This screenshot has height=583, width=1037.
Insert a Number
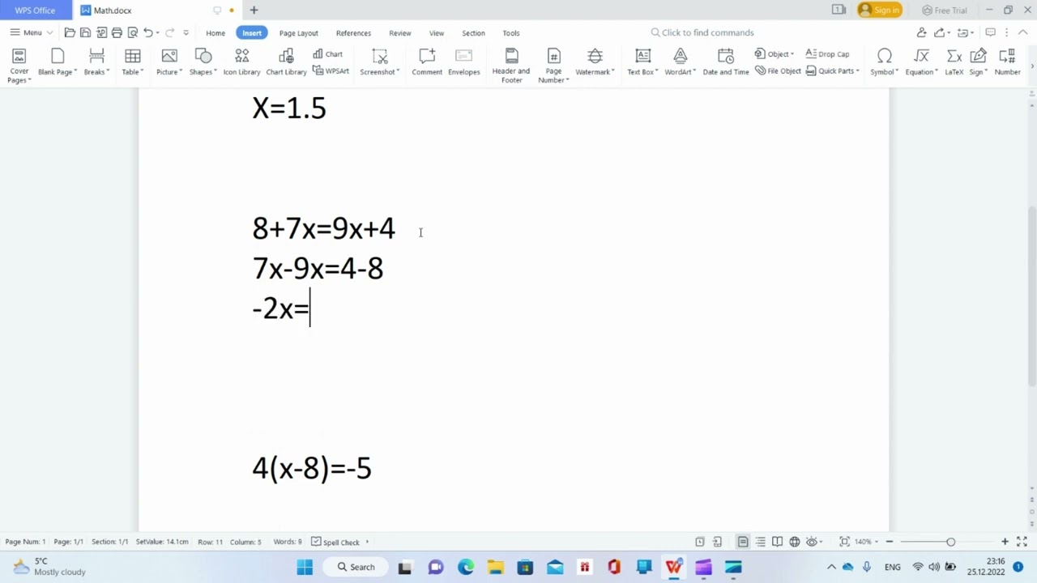coord(1007,63)
